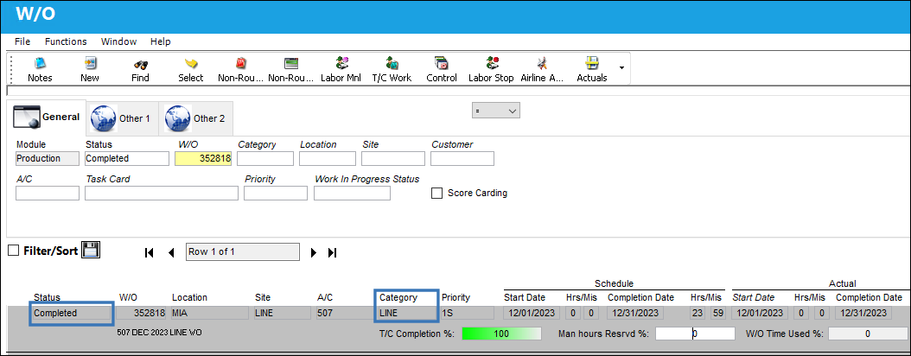Click the 507 DEC 2023 LINE WO description
This screenshot has width=911, height=356.
click(x=159, y=333)
